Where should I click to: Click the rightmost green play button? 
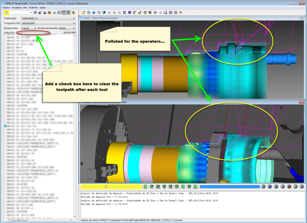[x=302, y=187]
